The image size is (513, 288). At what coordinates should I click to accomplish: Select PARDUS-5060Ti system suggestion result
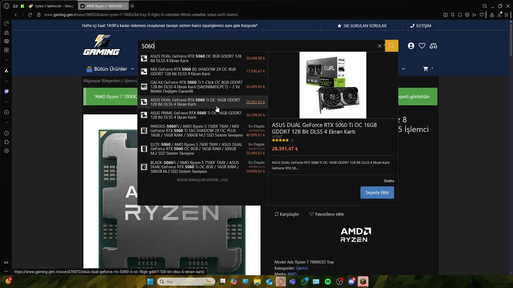click(x=202, y=130)
